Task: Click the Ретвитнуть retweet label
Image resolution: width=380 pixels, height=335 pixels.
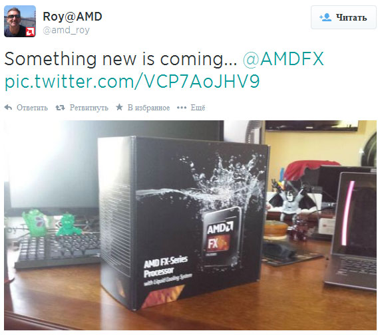Action: pos(89,108)
